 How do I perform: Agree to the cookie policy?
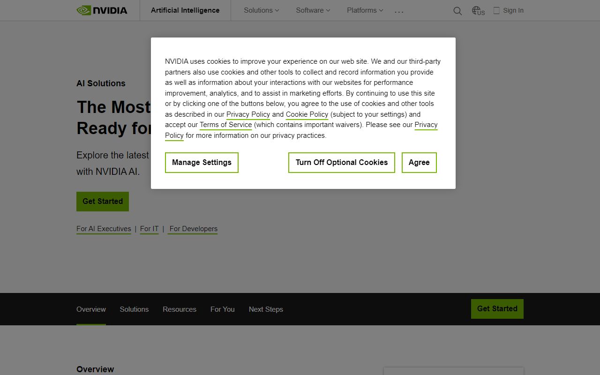[x=419, y=163]
